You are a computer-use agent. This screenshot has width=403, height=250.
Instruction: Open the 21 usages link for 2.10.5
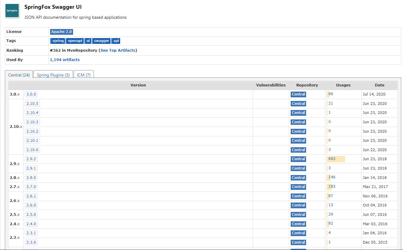331,103
